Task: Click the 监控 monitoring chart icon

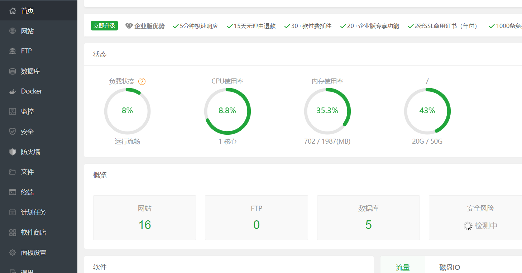Action: [x=13, y=111]
